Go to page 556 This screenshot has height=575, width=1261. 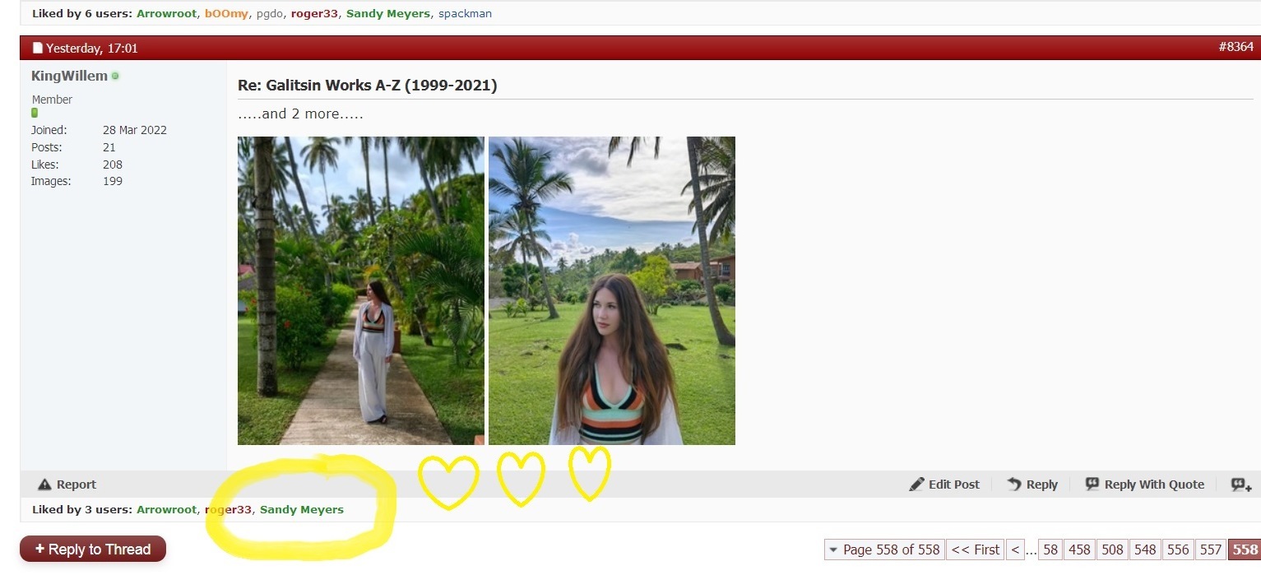coord(1178,549)
